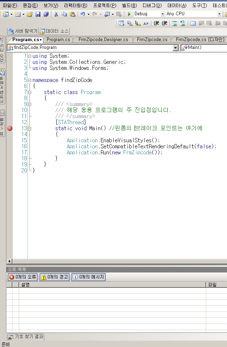Image resolution: width=227 pixels, height=347 pixels.
Task: Click the red error icon in error list
Action: (x=12, y=277)
